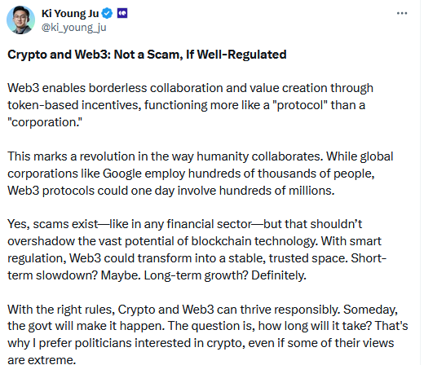Click the paragraph starting Web3 enables borderless
The image size is (424, 365).
tap(190, 105)
